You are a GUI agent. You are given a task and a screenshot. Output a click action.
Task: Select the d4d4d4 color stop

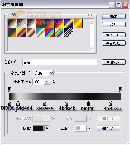(18, 103)
